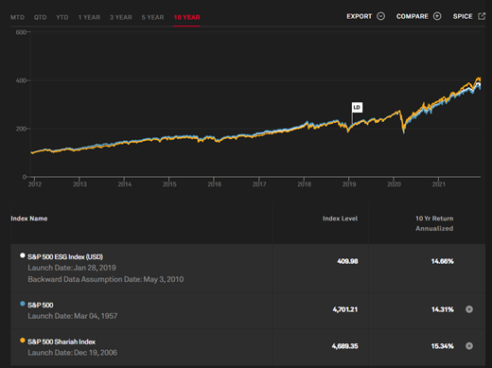Screen dimensions: 492x368
Task: Click the 2016 x-axis label
Action: pos(215,184)
